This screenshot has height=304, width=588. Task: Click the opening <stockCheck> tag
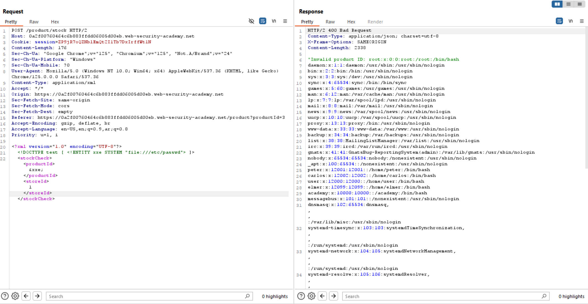[x=35, y=158]
